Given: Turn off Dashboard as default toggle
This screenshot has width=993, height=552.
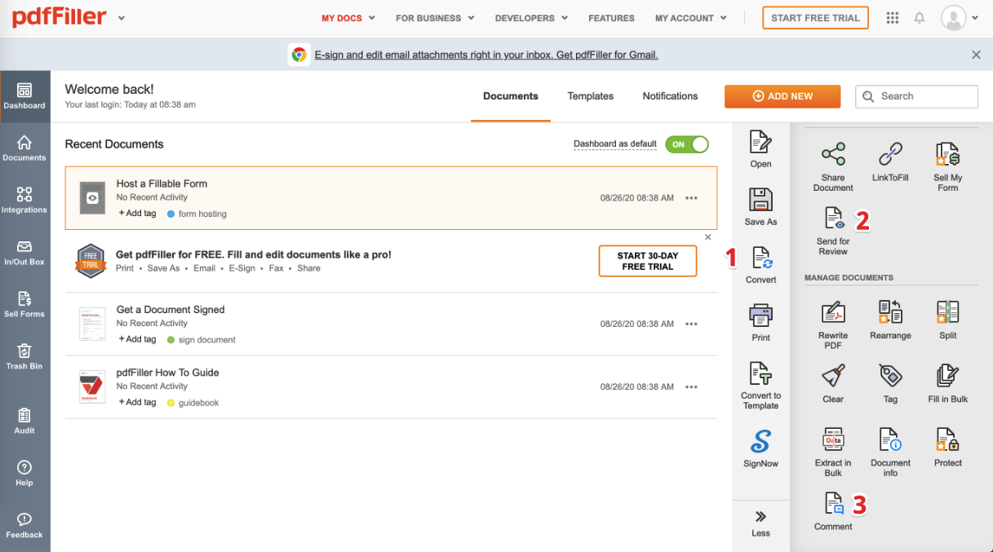Looking at the screenshot, I should 687,144.
